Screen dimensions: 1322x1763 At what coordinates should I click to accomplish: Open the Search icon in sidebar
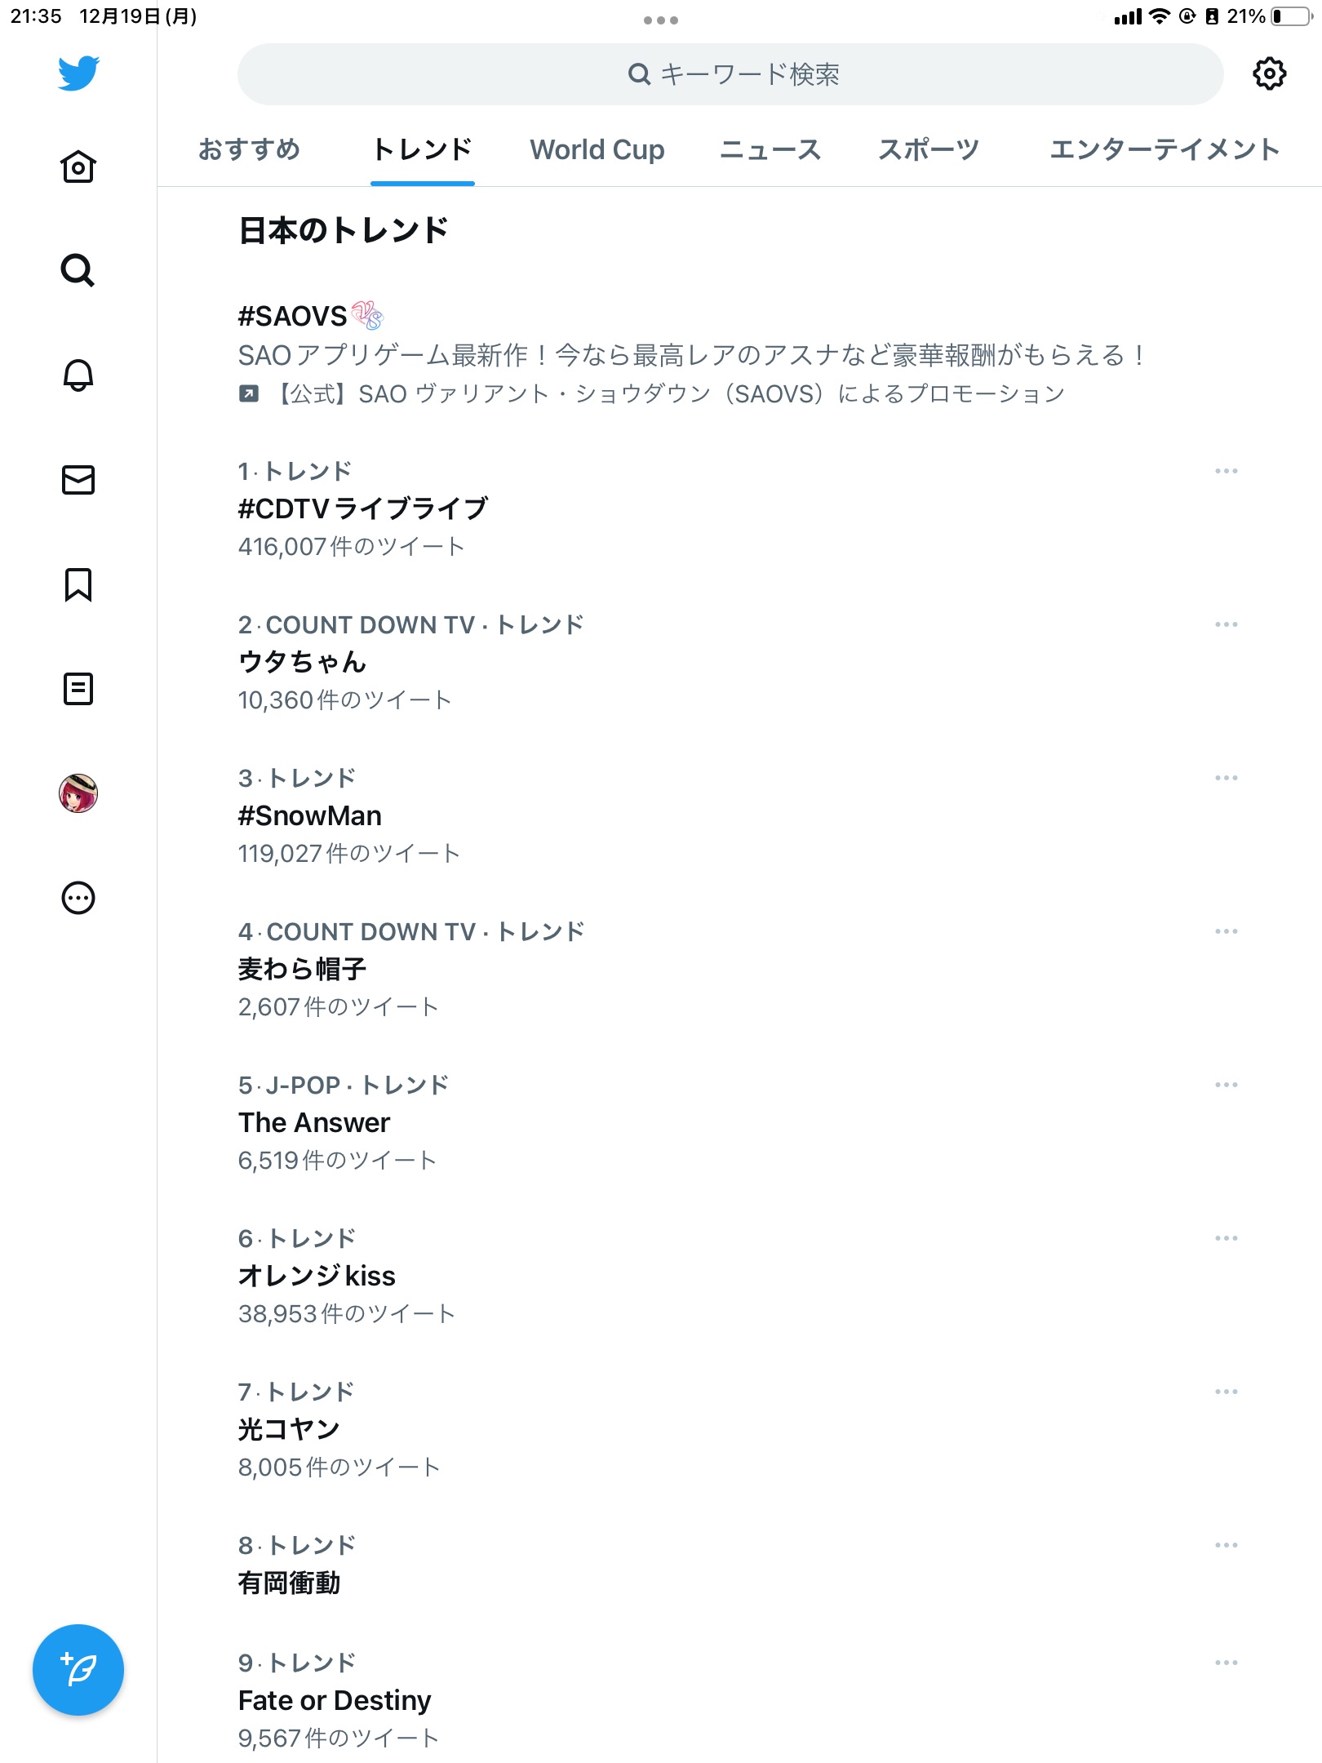(x=78, y=270)
